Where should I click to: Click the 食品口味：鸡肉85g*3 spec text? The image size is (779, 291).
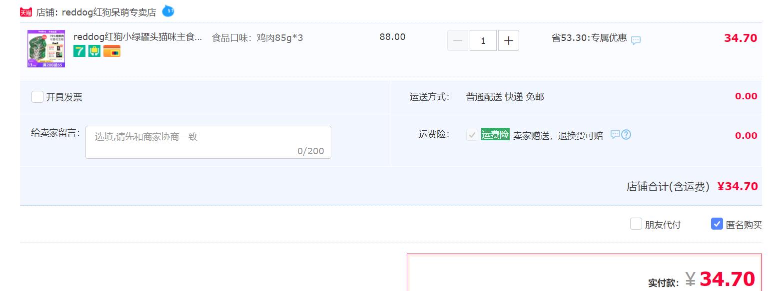(258, 38)
